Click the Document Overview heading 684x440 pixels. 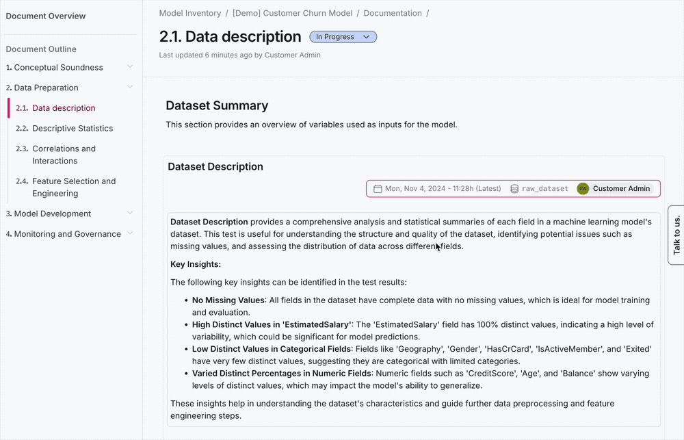click(x=46, y=16)
